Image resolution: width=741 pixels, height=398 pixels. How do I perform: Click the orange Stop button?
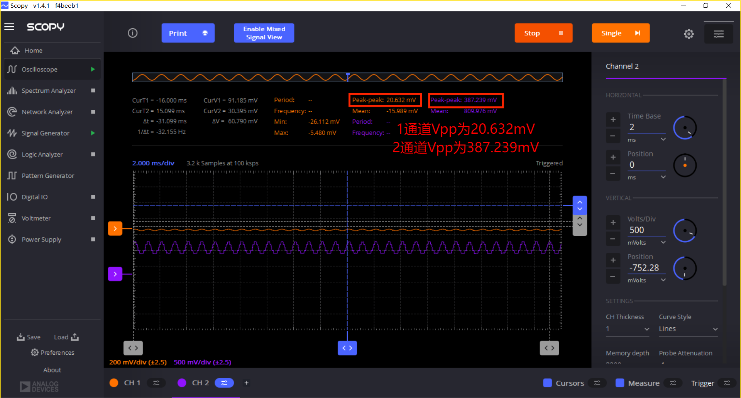tap(543, 33)
